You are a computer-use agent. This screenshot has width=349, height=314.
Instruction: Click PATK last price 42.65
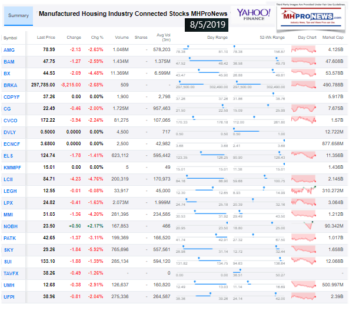pyautogui.click(x=49, y=238)
